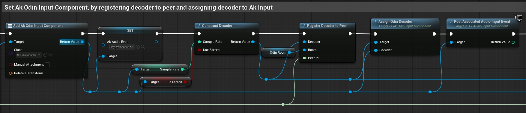Click red Is Stereo output pin

tap(185, 82)
